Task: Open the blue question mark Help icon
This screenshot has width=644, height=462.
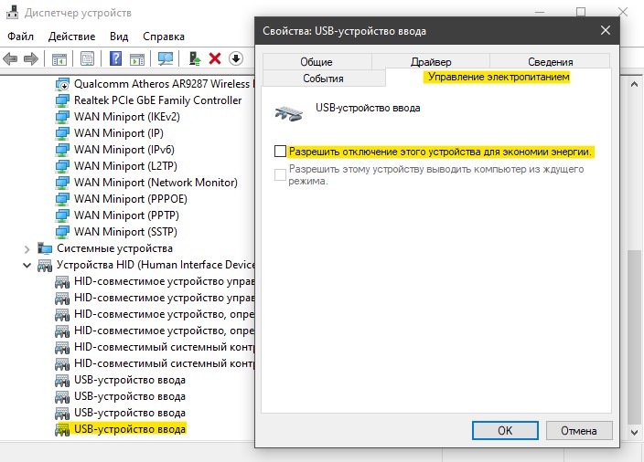Action: coord(116,58)
